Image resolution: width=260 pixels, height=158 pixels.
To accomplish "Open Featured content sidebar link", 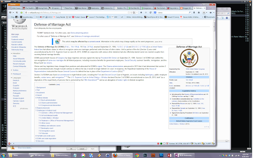I will coord(17,39).
